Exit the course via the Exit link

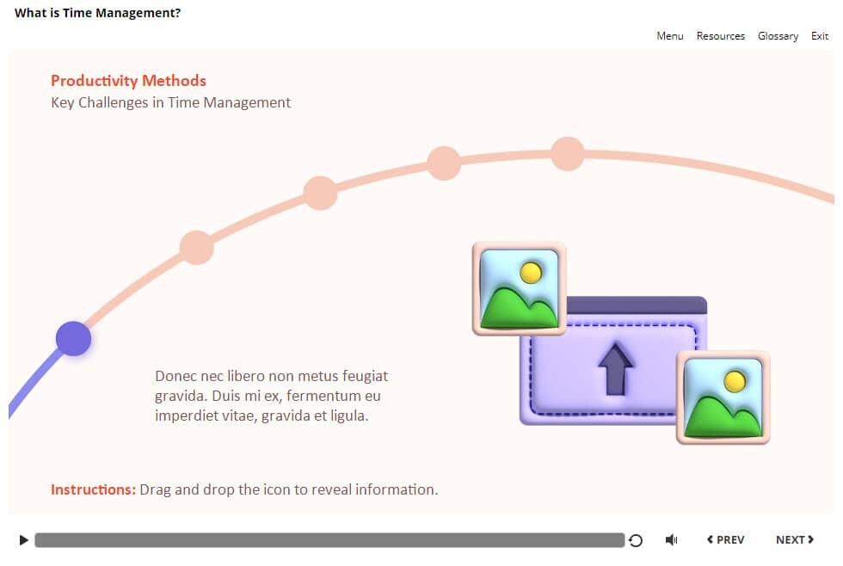pos(820,36)
